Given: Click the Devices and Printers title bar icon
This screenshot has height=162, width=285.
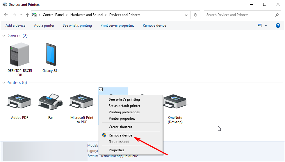Looking at the screenshot, I should point(5,5).
